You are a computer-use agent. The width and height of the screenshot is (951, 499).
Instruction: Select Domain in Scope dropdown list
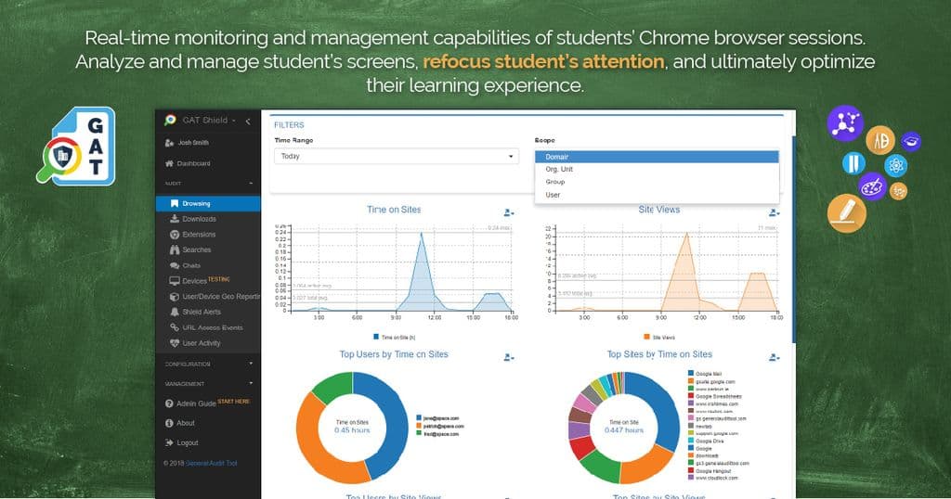click(657, 157)
